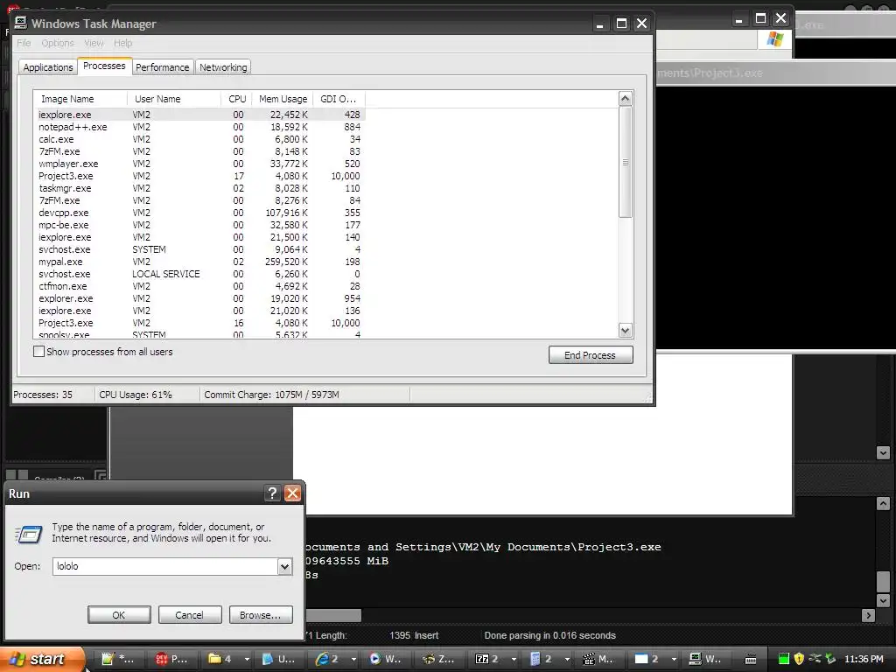Viewport: 896px width, 672px height.
Task: Select the ctfmon.exe process row
Action: tap(199, 286)
